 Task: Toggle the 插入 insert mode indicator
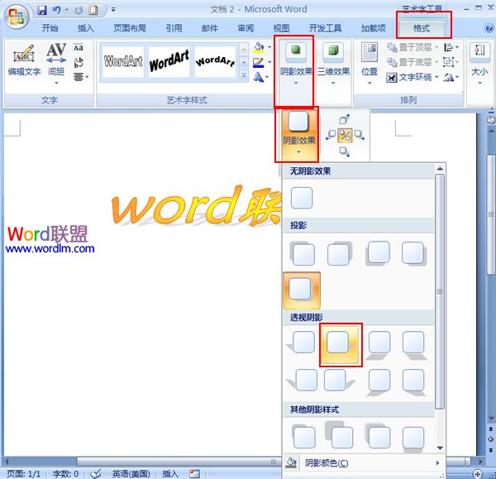click(170, 473)
